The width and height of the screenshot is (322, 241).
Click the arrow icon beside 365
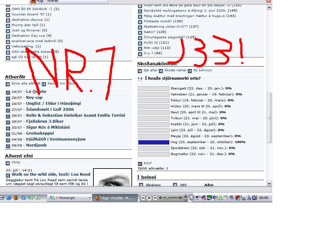175,185
